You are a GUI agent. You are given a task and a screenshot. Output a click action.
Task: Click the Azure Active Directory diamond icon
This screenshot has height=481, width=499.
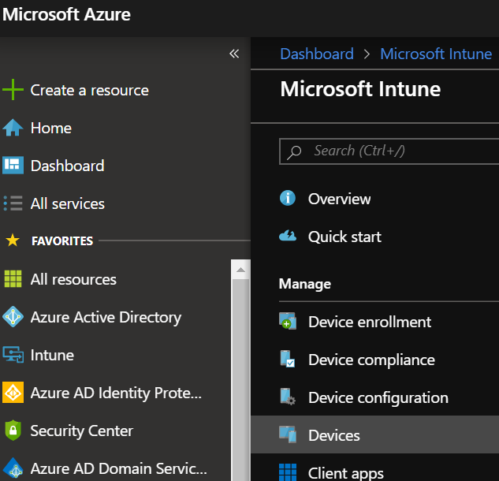click(x=13, y=317)
